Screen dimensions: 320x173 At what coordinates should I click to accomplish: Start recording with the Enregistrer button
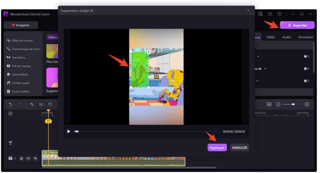[x=21, y=25]
